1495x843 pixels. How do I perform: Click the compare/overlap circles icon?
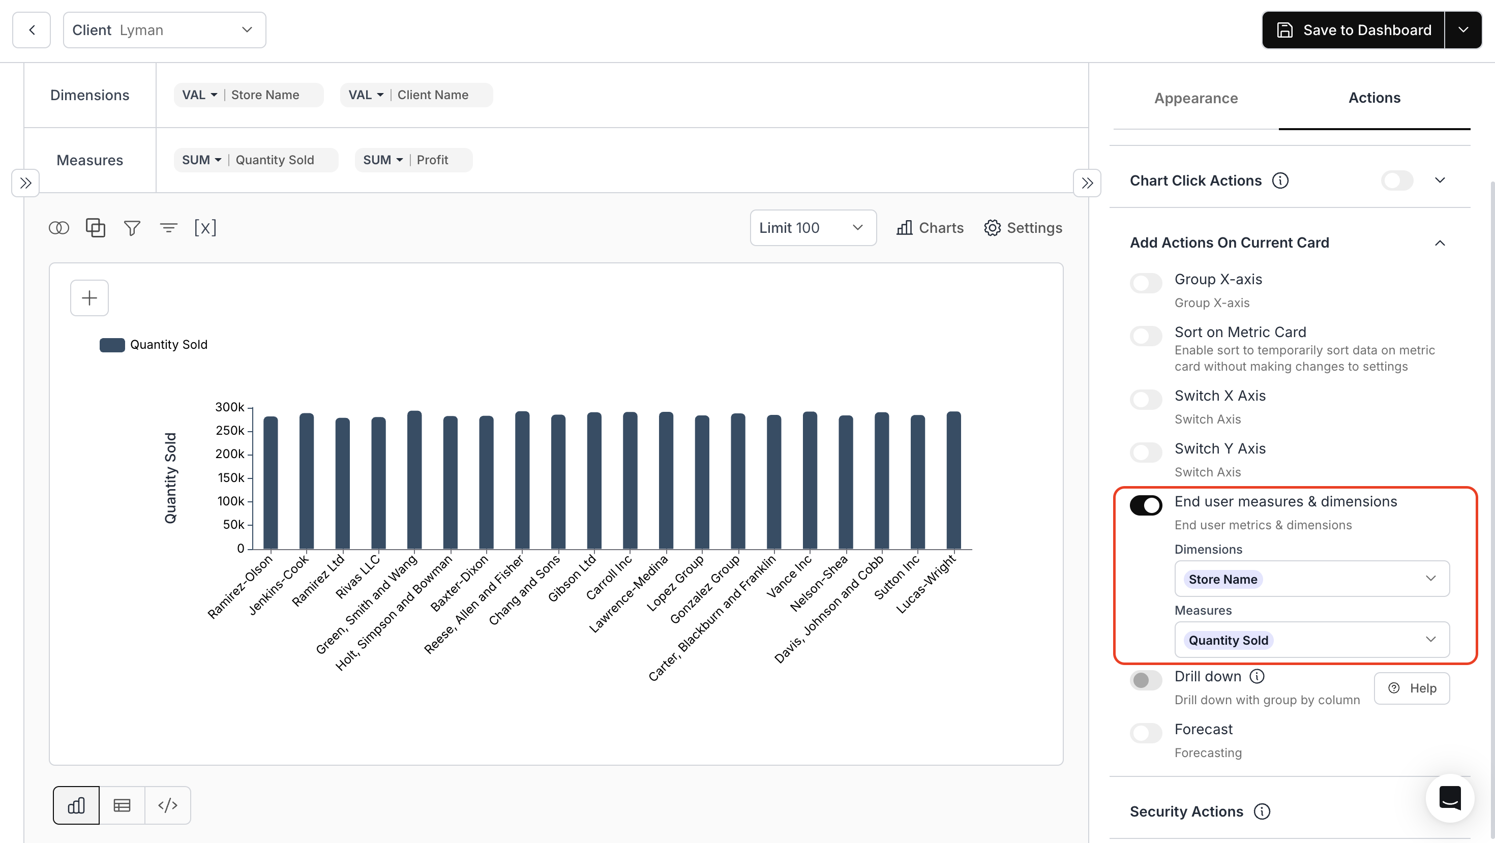point(58,227)
